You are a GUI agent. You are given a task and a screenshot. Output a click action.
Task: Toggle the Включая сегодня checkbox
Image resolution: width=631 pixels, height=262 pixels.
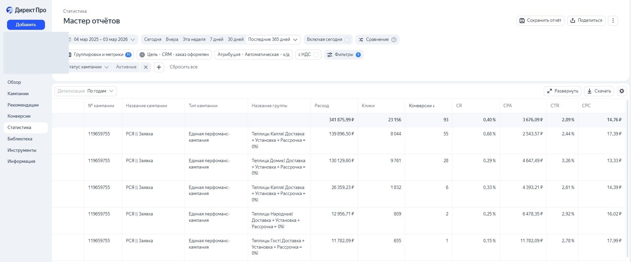click(x=347, y=40)
